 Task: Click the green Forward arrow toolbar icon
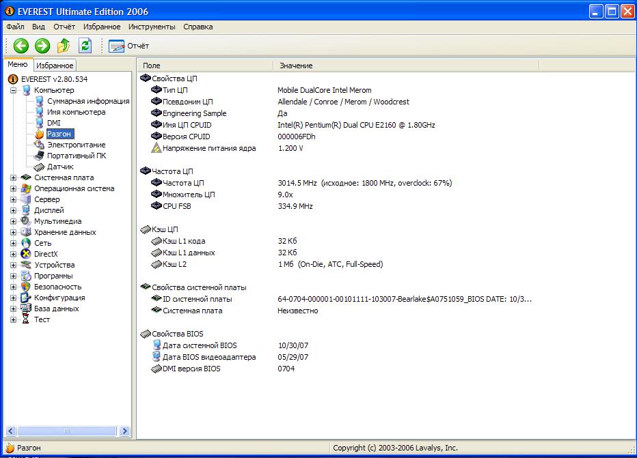pyautogui.click(x=42, y=46)
